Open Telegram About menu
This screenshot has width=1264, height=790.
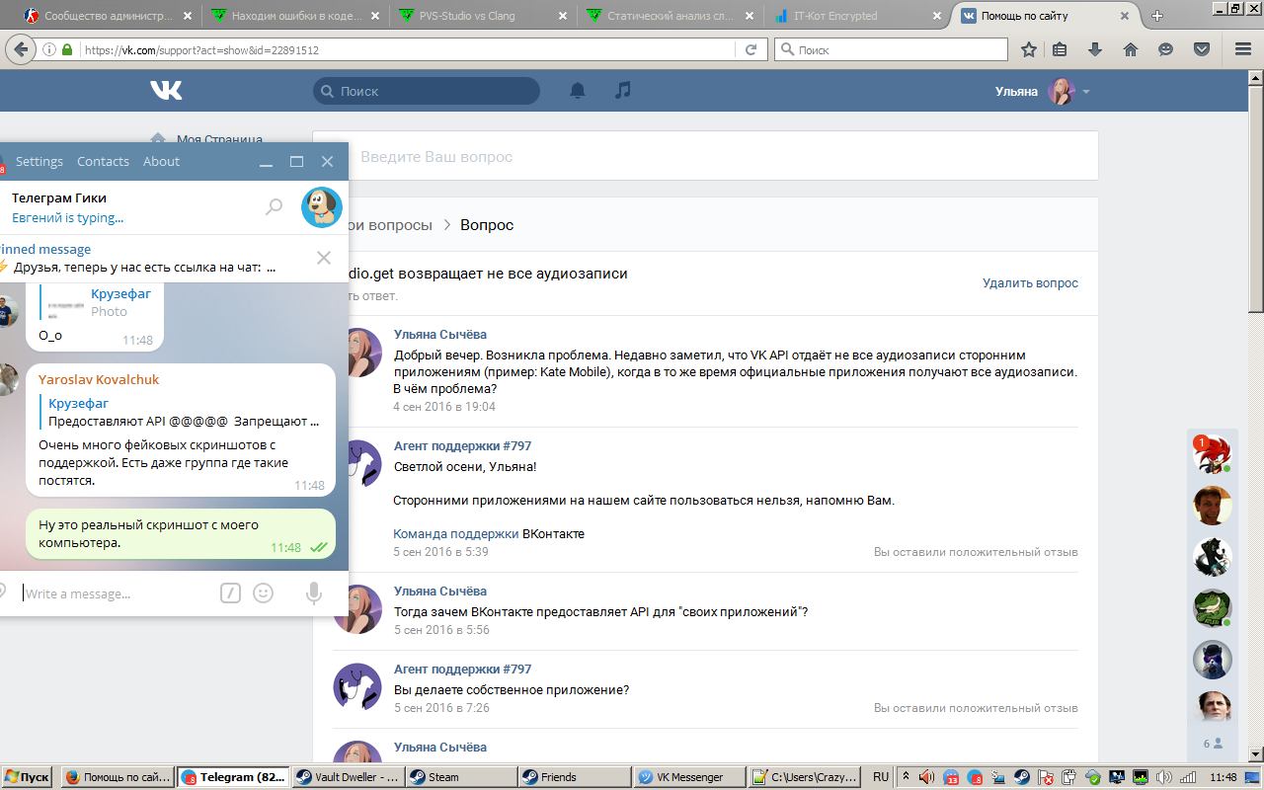161,161
